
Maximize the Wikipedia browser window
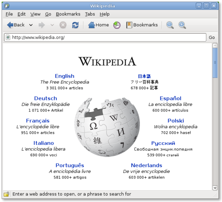pyautogui.click(x=206, y=6)
